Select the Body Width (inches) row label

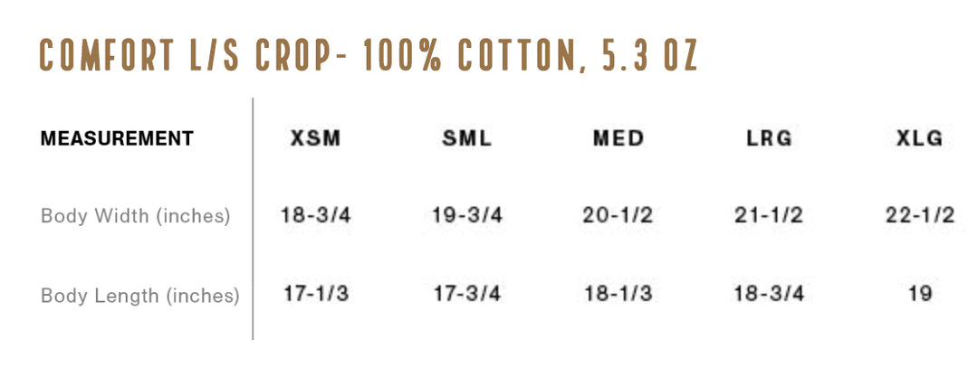[x=136, y=216]
